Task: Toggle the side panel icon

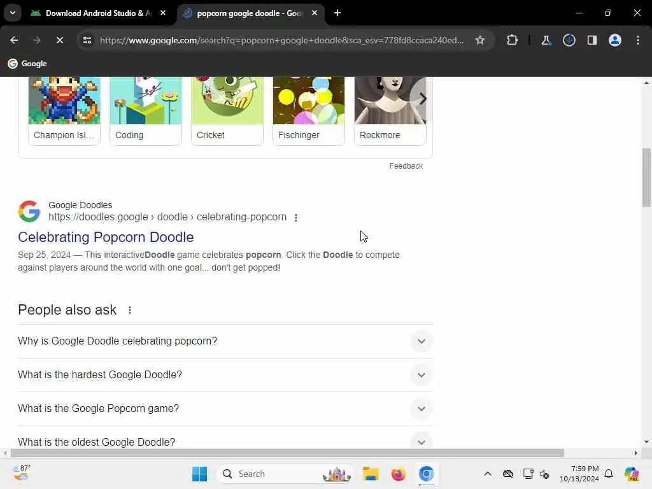Action: point(592,40)
